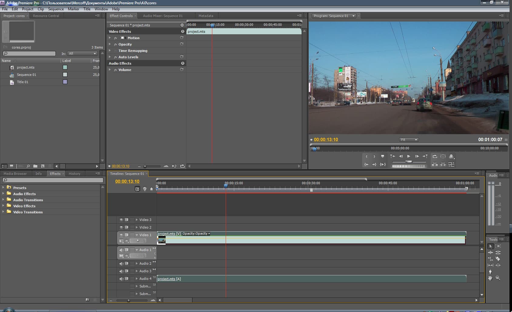Pick the Zoom tool magnifier
512x312 pixels.
click(498, 278)
